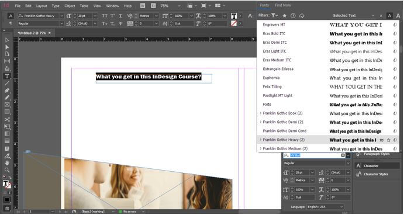
Task: Switch to Character Formatting Controls A button
Action: pyautogui.click(x=11, y=16)
